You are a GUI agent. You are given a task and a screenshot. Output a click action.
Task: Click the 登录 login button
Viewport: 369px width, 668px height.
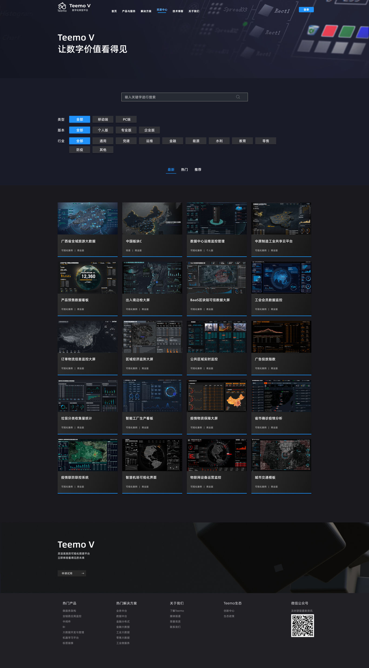coord(306,10)
